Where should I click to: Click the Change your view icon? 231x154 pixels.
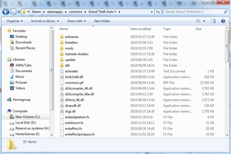[x=198, y=21]
